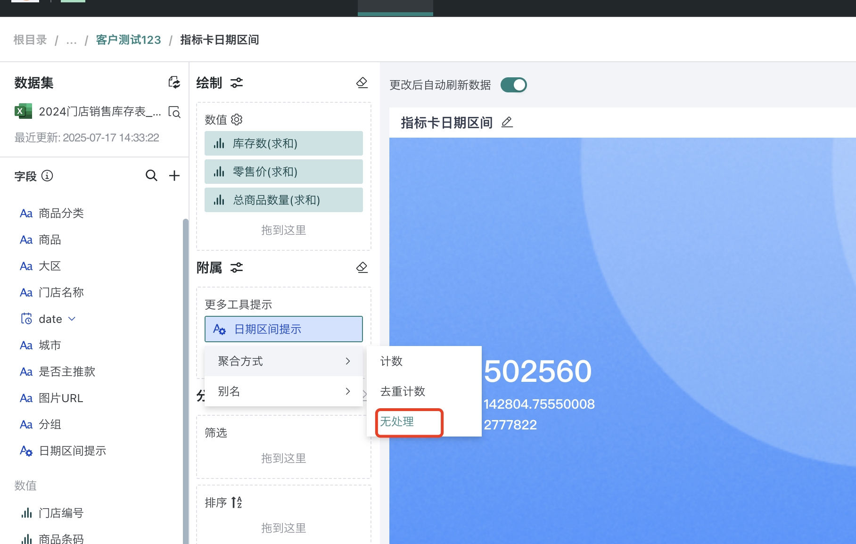Click the 2777822 metric value

coord(510,425)
